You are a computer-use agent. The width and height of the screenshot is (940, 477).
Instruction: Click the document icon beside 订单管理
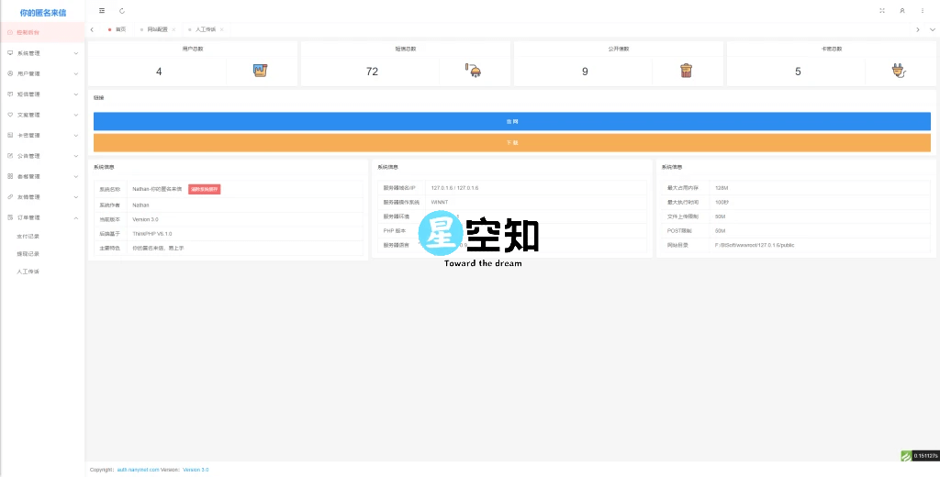10,217
